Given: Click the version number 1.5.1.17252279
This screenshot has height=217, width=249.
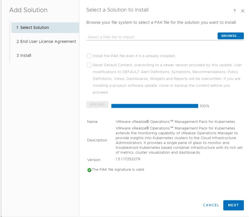Looking at the screenshot, I should tap(128, 159).
